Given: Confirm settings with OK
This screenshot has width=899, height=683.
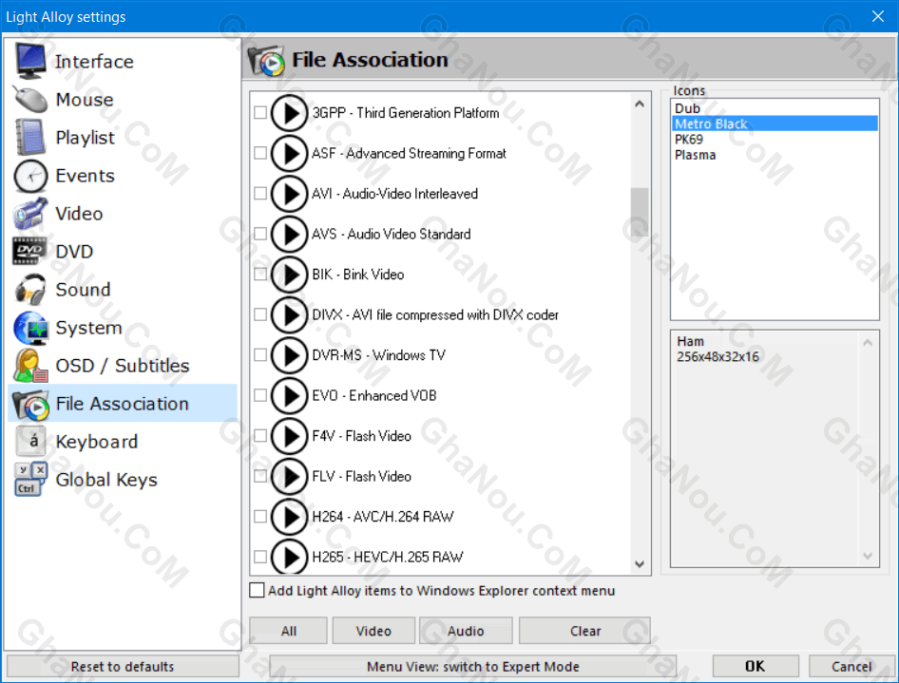Looking at the screenshot, I should (x=756, y=667).
